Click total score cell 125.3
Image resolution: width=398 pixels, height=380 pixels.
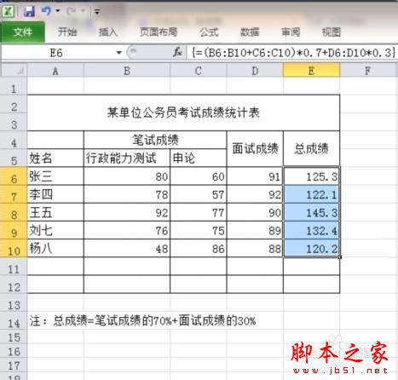(x=311, y=176)
